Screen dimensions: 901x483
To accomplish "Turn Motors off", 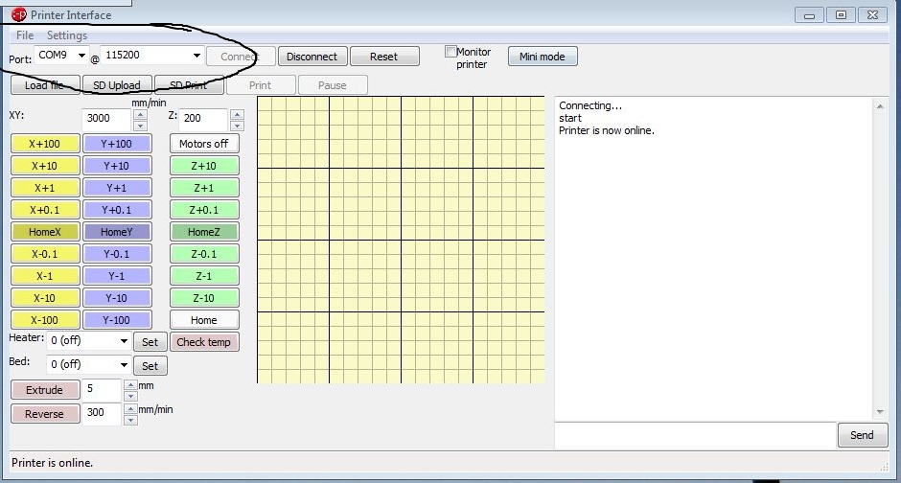I will [x=203, y=144].
